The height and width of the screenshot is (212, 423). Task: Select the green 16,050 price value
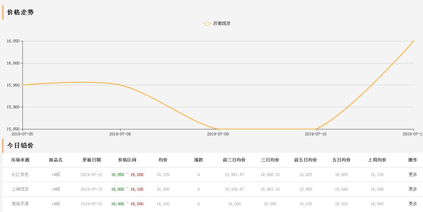[118, 175]
